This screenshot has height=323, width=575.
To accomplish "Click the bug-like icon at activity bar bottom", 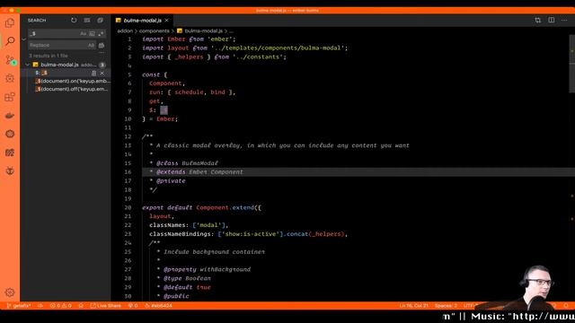I will point(10,170).
